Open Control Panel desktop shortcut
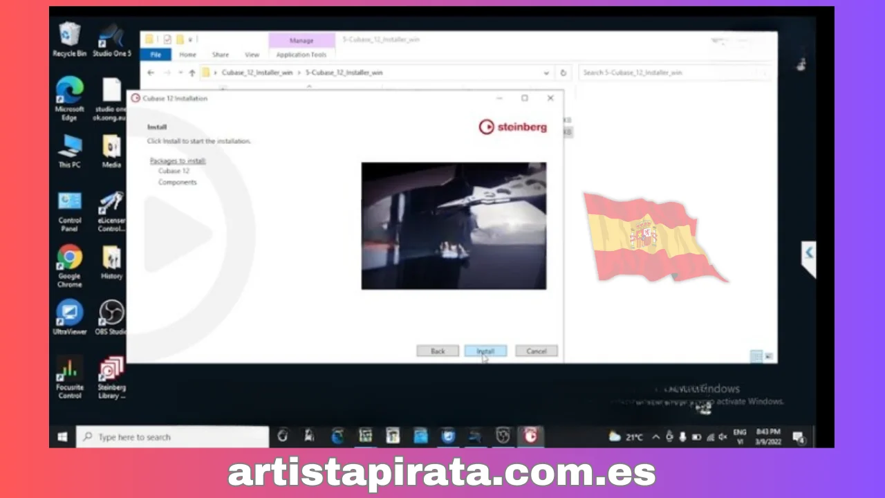885x498 pixels. [70, 212]
